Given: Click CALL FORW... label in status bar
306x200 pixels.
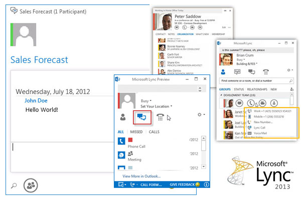Looking at the screenshot, I should (151, 184).
